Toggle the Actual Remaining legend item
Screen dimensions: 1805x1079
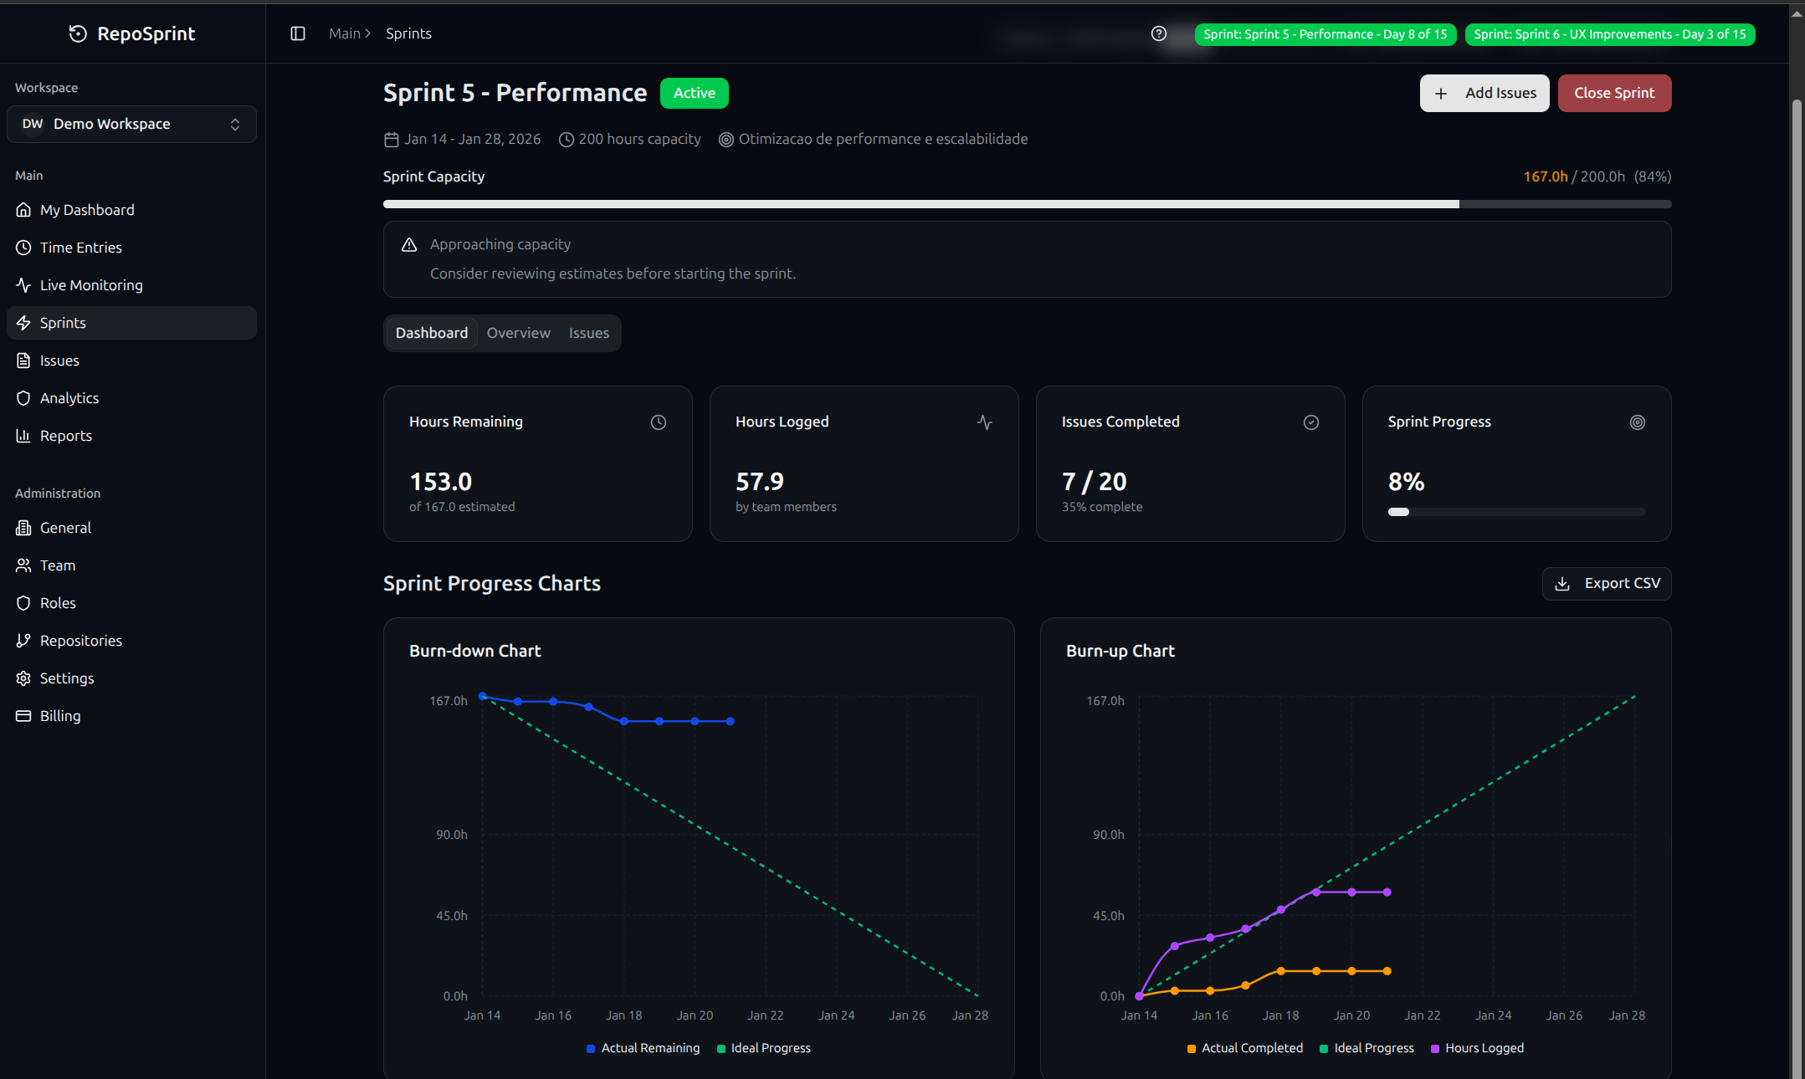tap(643, 1048)
